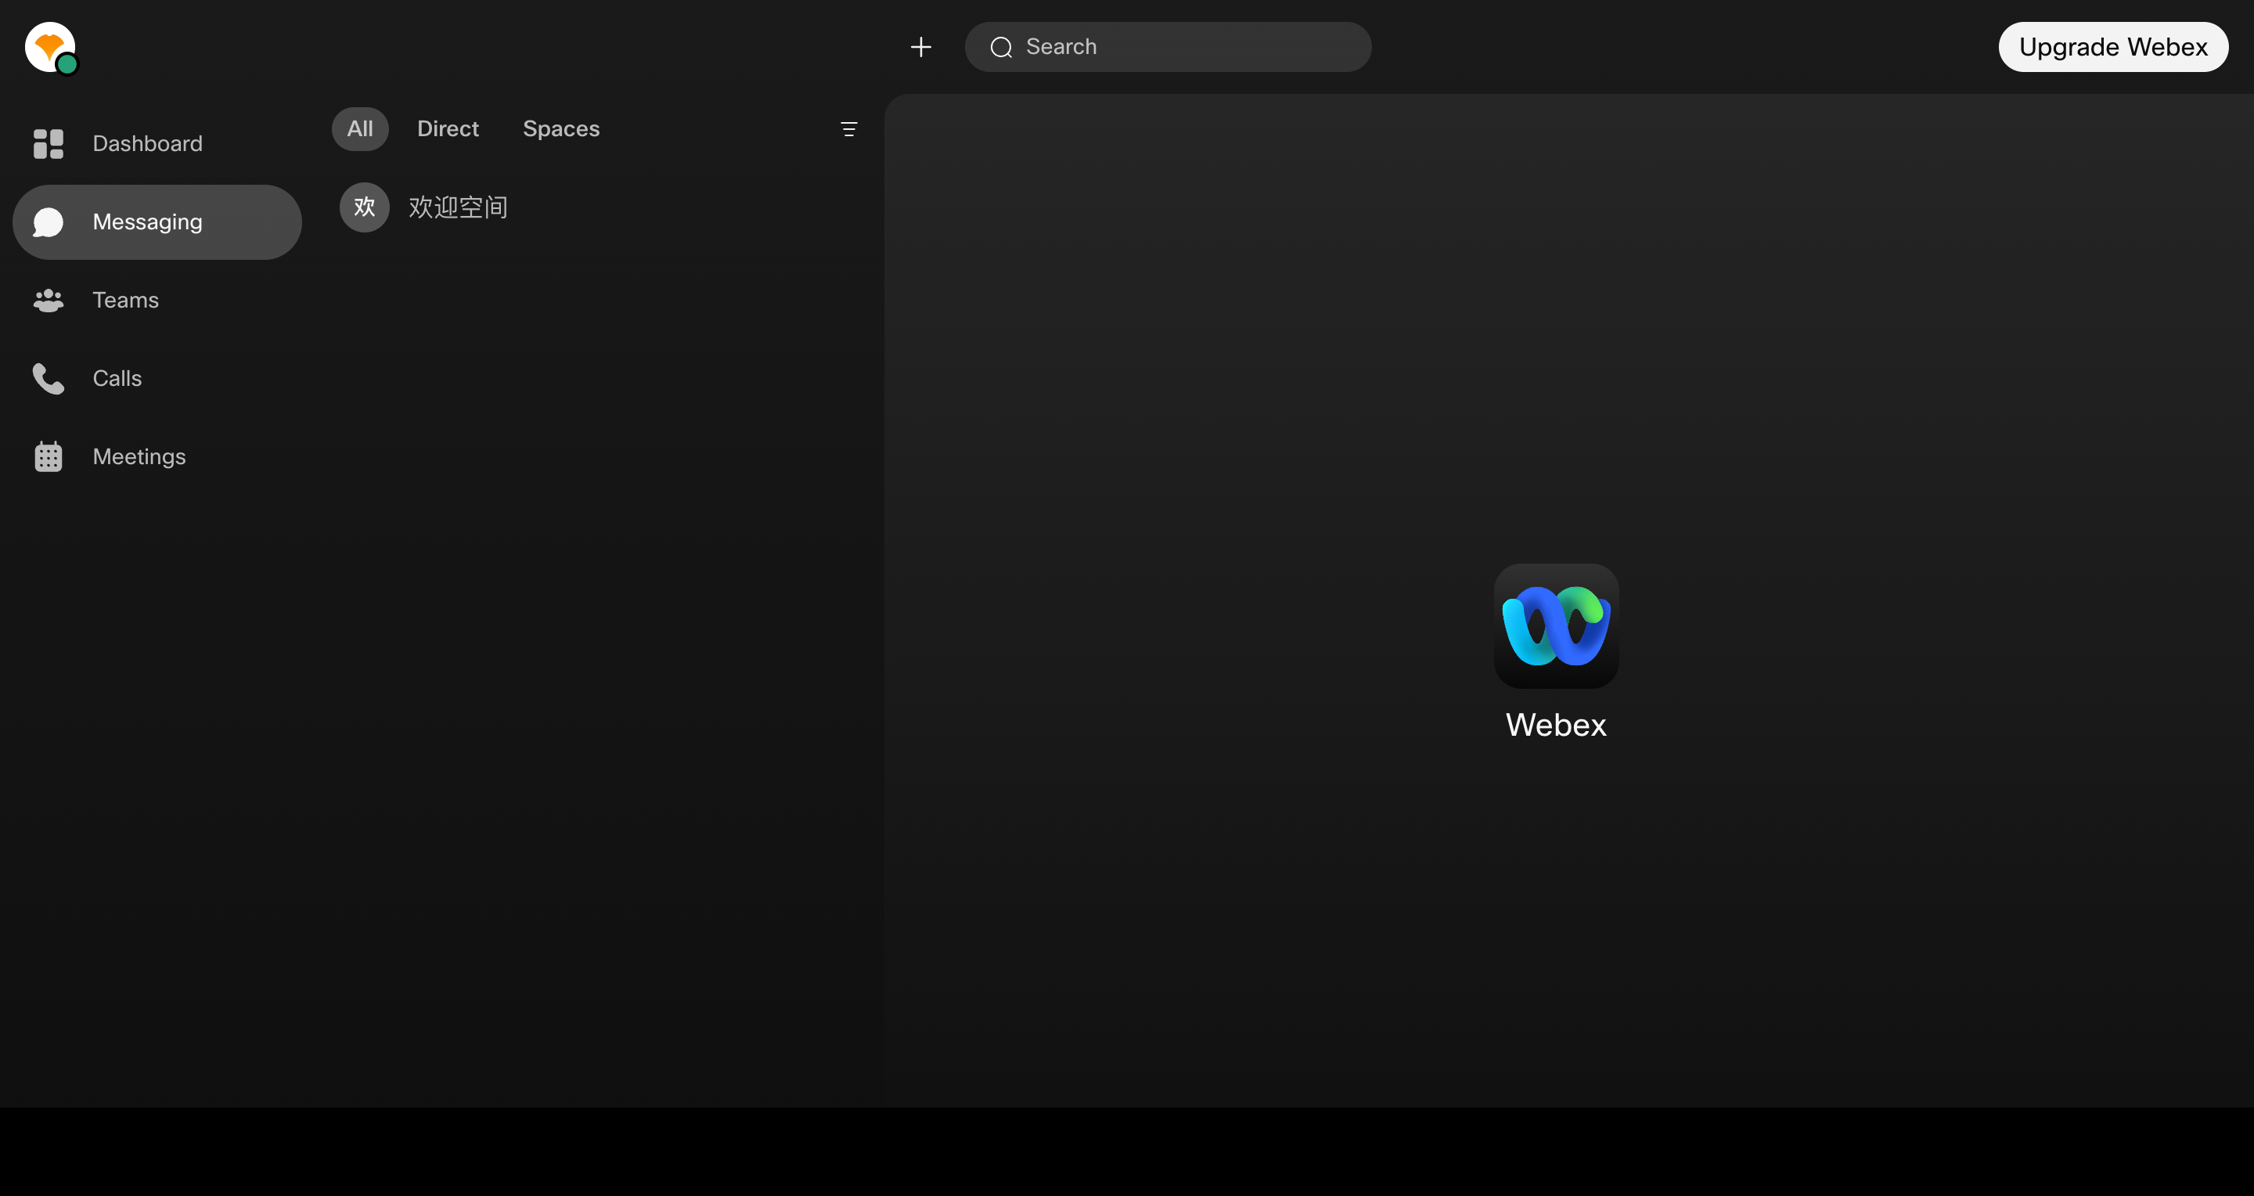Switch to the All tab
The image size is (2254, 1196).
point(360,128)
